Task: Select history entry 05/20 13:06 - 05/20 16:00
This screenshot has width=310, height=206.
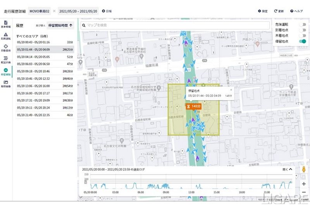Action: (45, 85)
